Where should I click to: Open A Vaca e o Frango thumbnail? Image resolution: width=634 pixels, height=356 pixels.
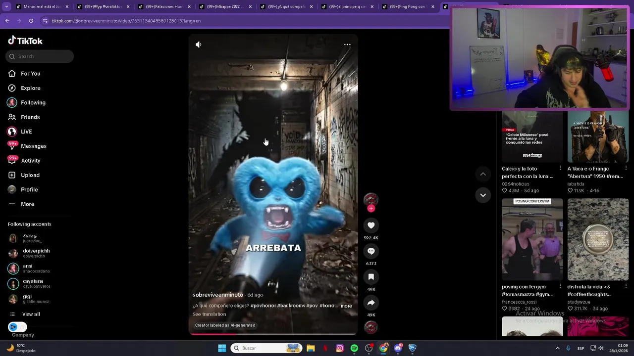598,137
